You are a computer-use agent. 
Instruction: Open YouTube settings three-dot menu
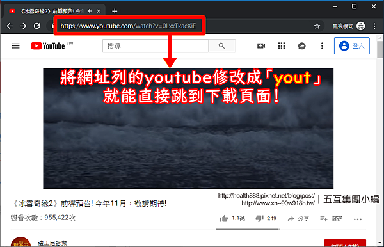tap(322, 46)
